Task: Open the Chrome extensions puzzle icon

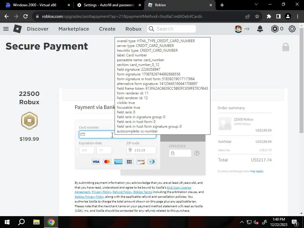Action: [x=269, y=17]
